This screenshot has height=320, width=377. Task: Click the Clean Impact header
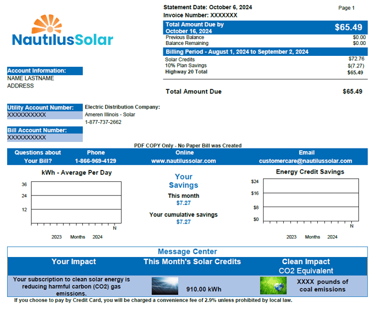[306, 261]
